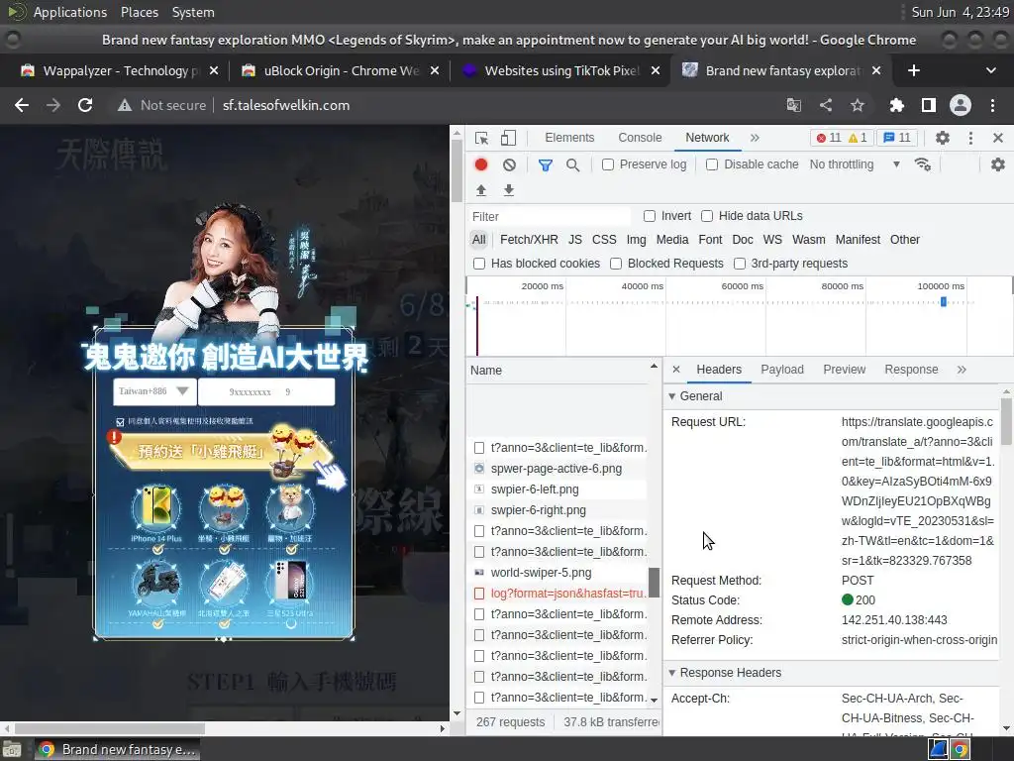The width and height of the screenshot is (1014, 761).
Task: Clear the network log icon
Action: click(510, 164)
